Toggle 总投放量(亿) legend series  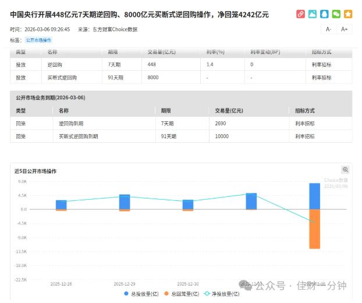141,294
